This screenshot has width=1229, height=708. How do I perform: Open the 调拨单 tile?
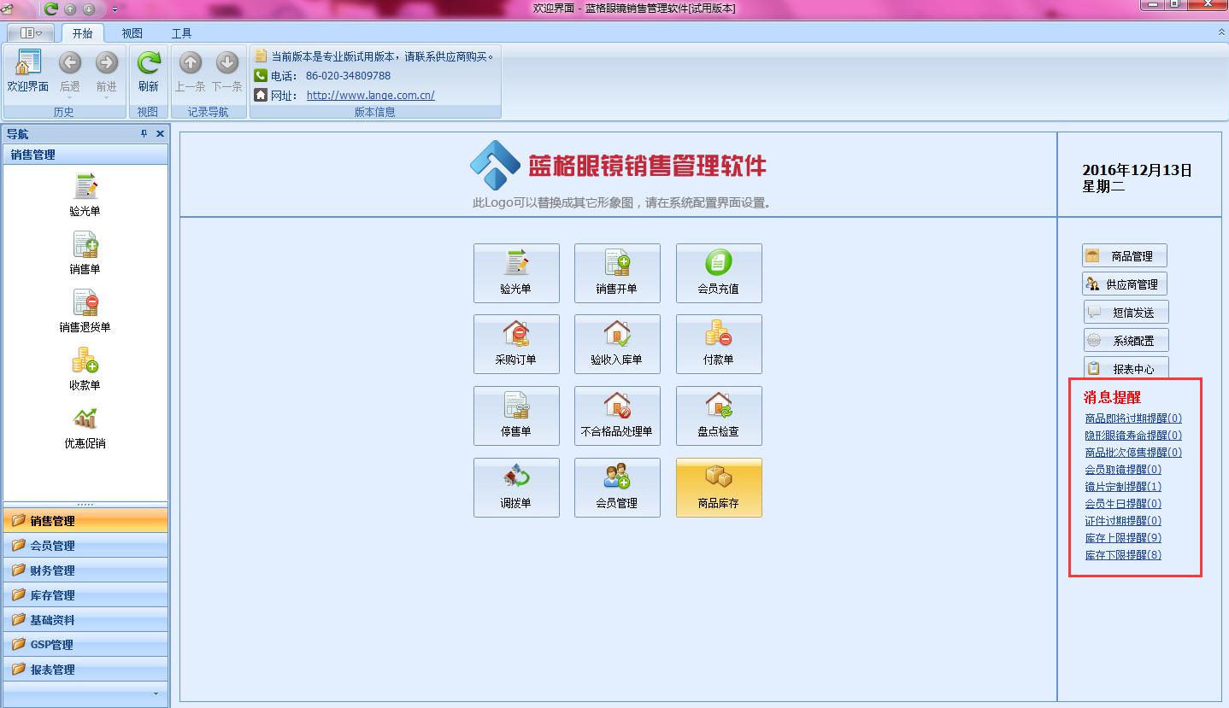(515, 487)
